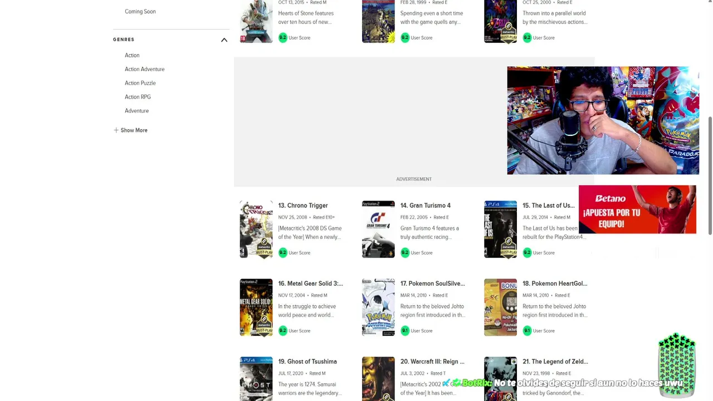This screenshot has width=713, height=401.
Task: Click the Ghost of Tsushima cover thumbnail
Action: click(256, 379)
